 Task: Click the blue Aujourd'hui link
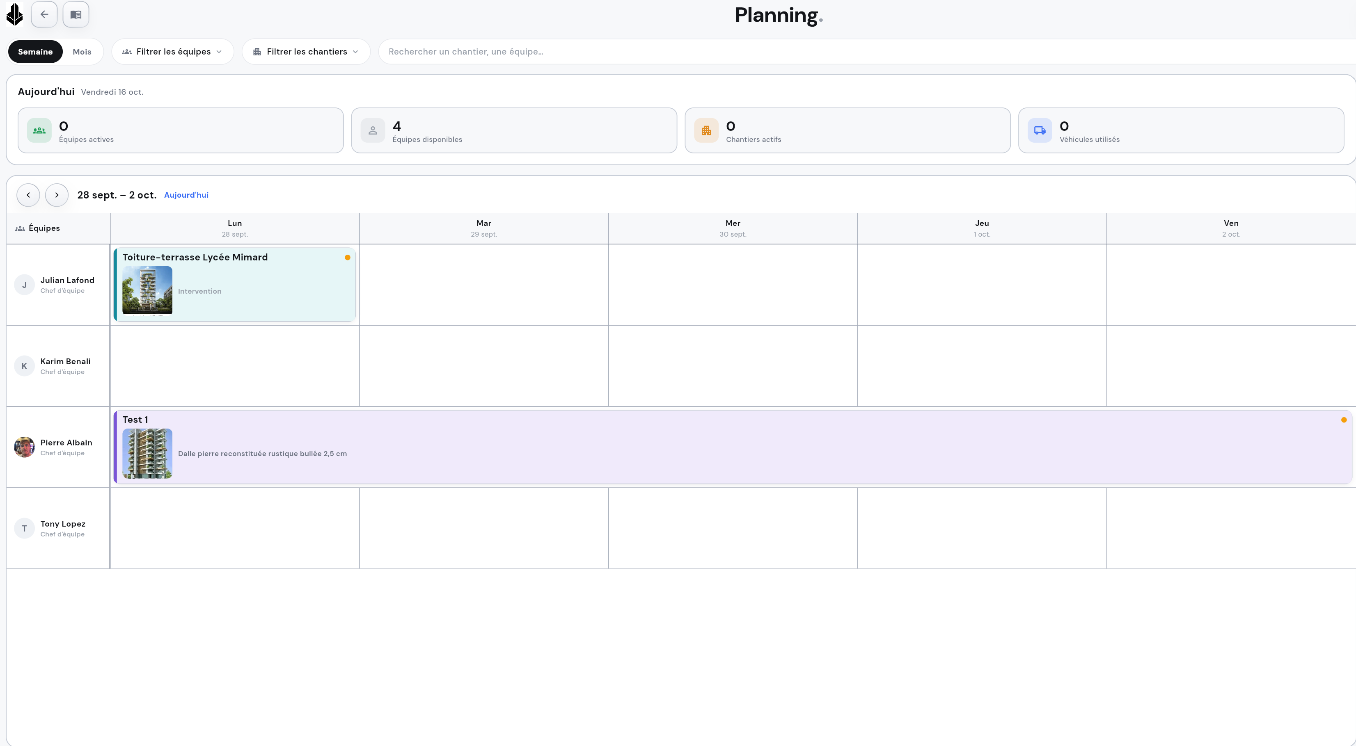point(186,195)
